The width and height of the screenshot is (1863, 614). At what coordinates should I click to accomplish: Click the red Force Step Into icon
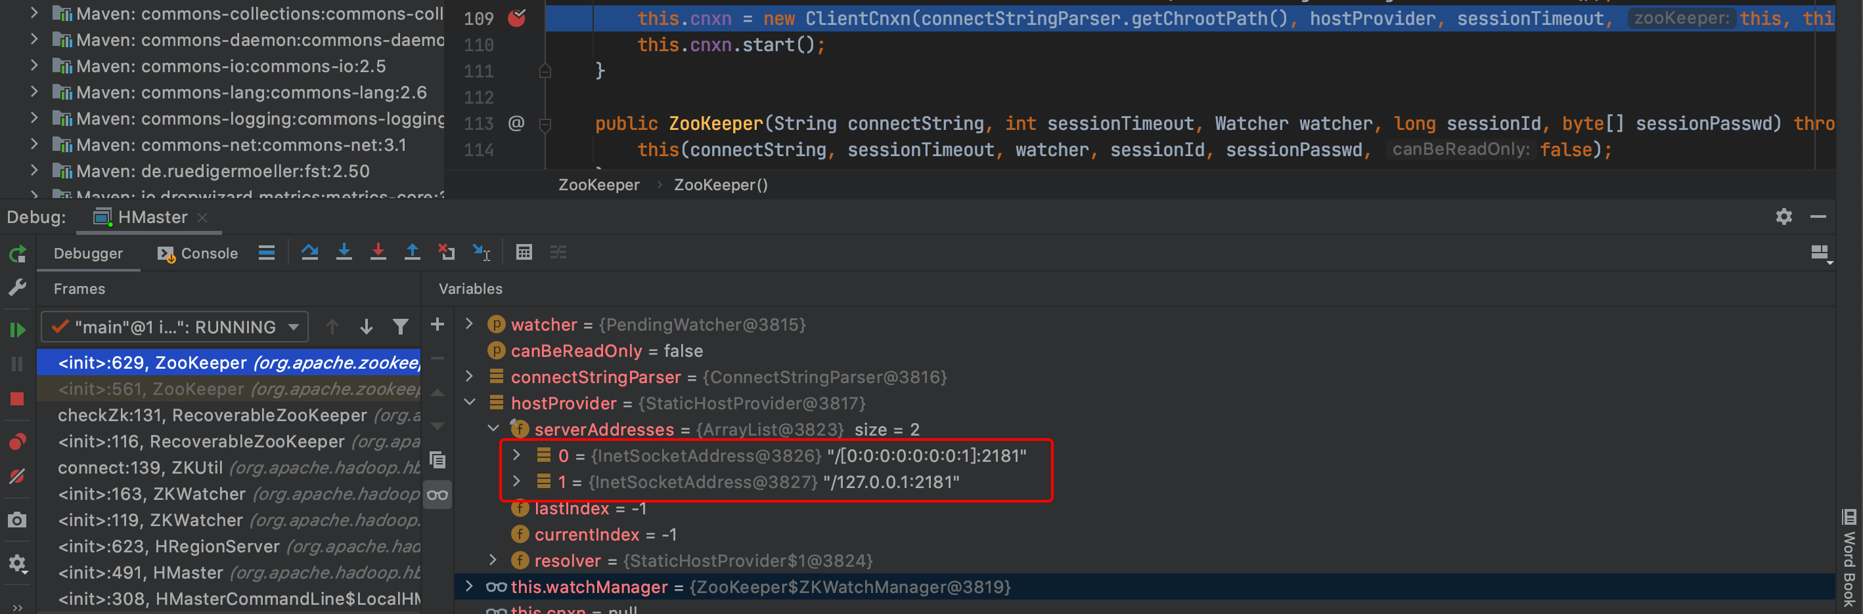click(x=378, y=252)
